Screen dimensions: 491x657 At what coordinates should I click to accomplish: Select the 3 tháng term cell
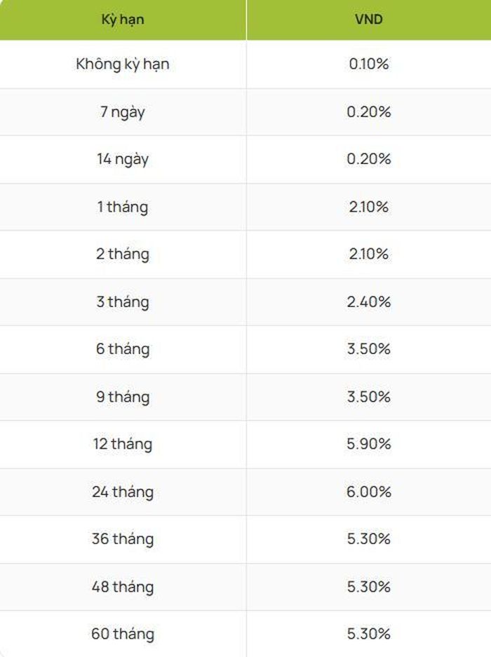[x=123, y=302]
